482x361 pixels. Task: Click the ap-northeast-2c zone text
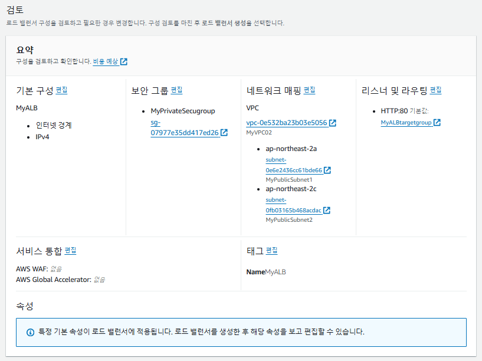coord(291,189)
